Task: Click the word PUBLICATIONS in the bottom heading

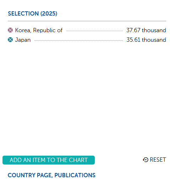Action: (x=75, y=175)
